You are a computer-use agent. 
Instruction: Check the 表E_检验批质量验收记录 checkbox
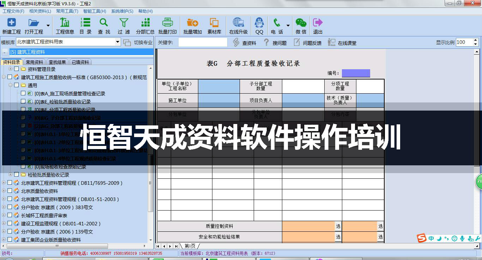coord(23,101)
